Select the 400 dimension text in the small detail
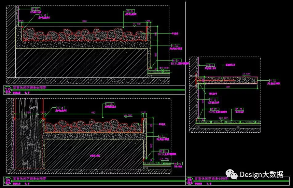The image size is (293, 188). 228,87
